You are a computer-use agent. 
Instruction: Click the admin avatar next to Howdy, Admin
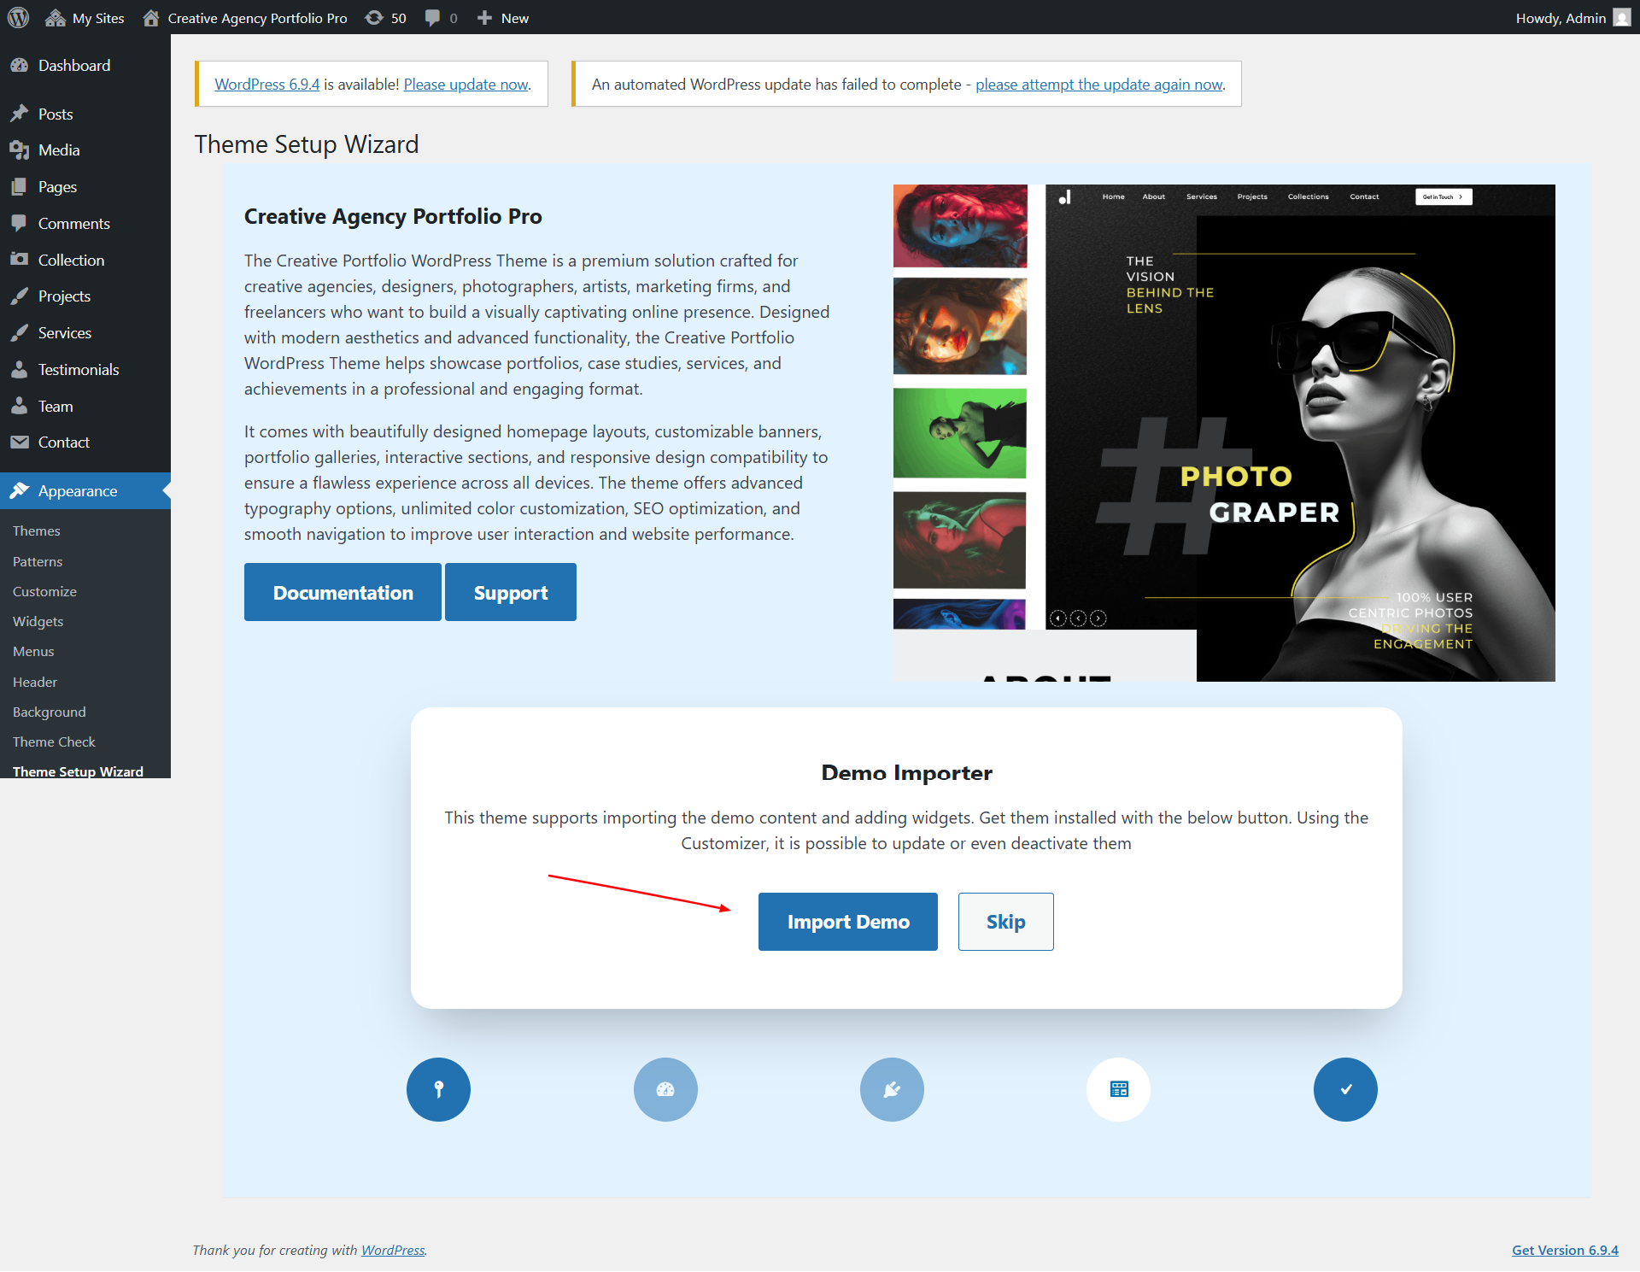pyautogui.click(x=1622, y=17)
